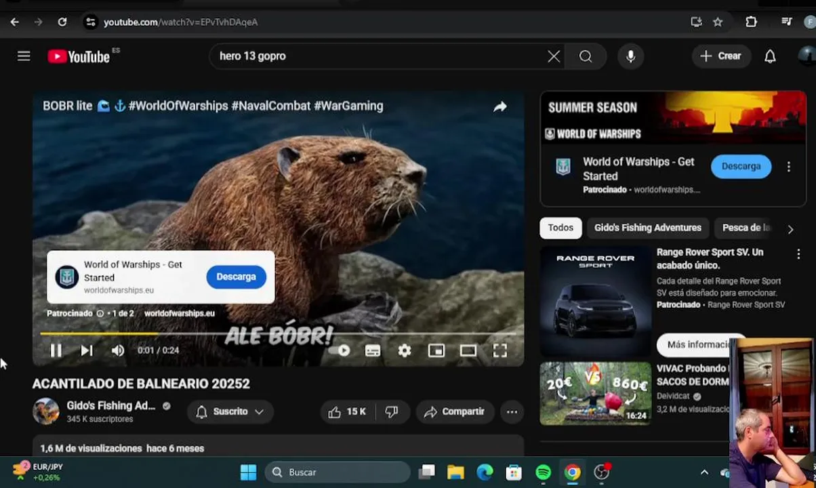This screenshot has width=816, height=488.
Task: Mute the video volume
Action: coord(118,350)
